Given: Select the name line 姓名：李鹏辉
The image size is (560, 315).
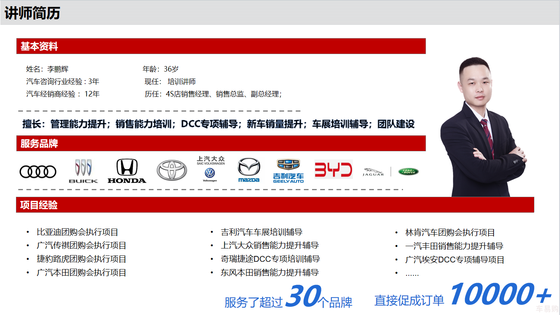Looking at the screenshot, I should click(x=47, y=69).
